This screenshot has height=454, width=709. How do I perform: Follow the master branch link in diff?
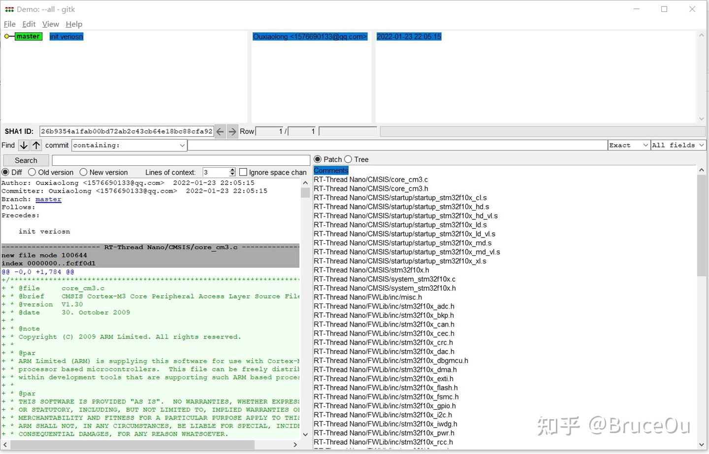coord(48,199)
